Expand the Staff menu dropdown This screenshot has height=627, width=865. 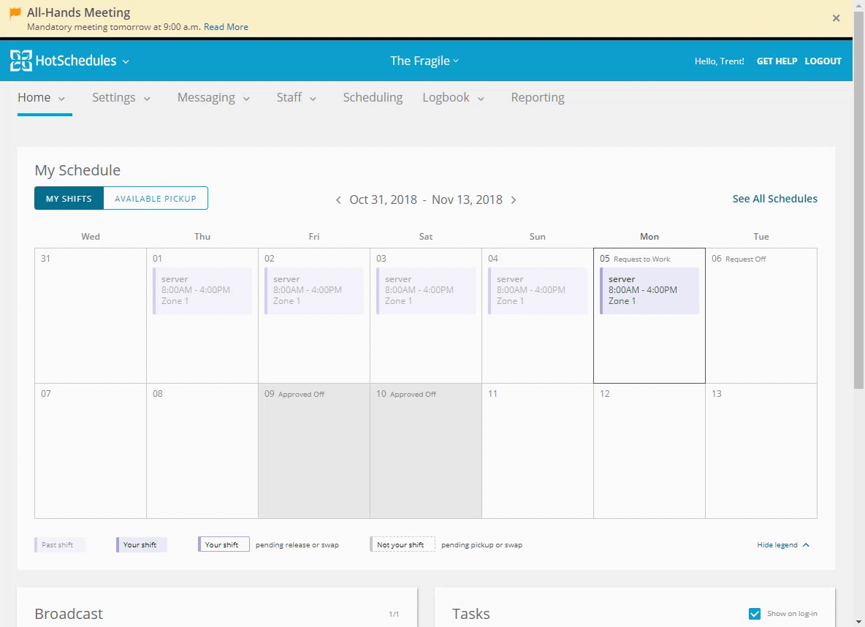(296, 98)
